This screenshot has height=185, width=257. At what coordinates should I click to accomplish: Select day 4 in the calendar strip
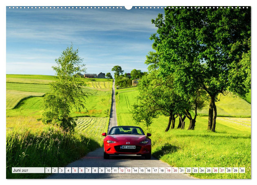[68, 170]
